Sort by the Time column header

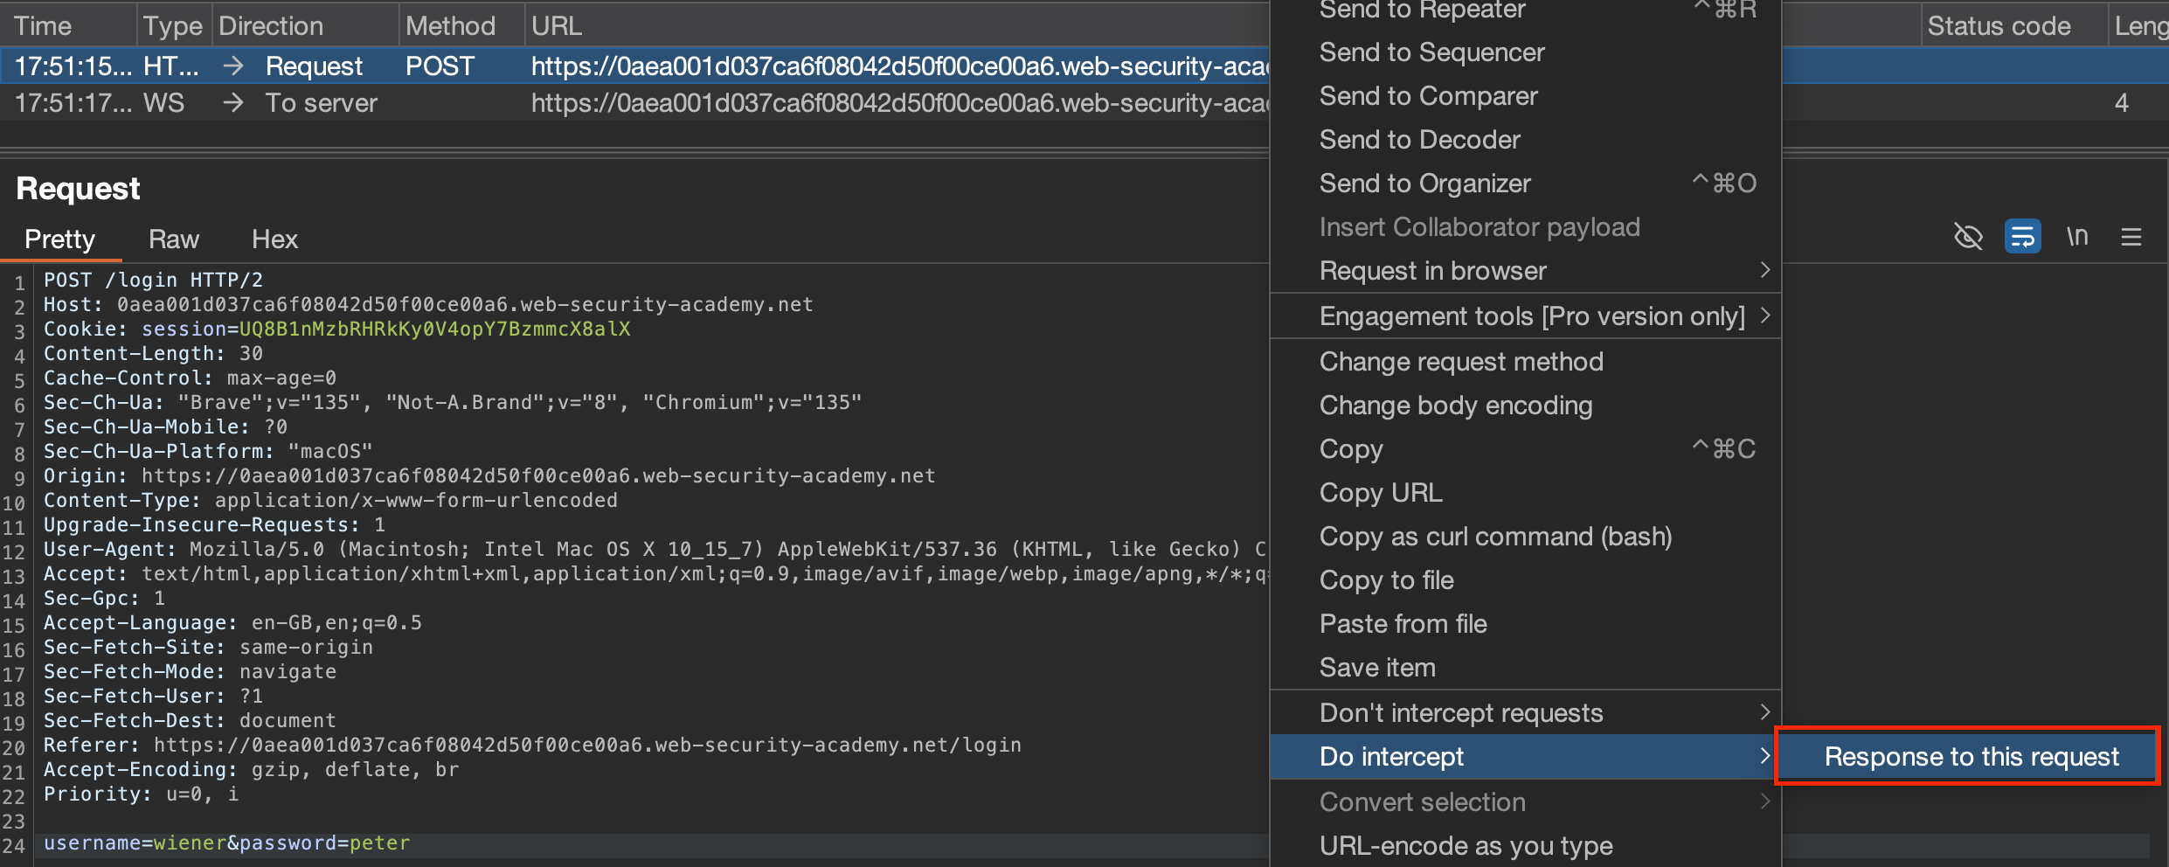44,26
